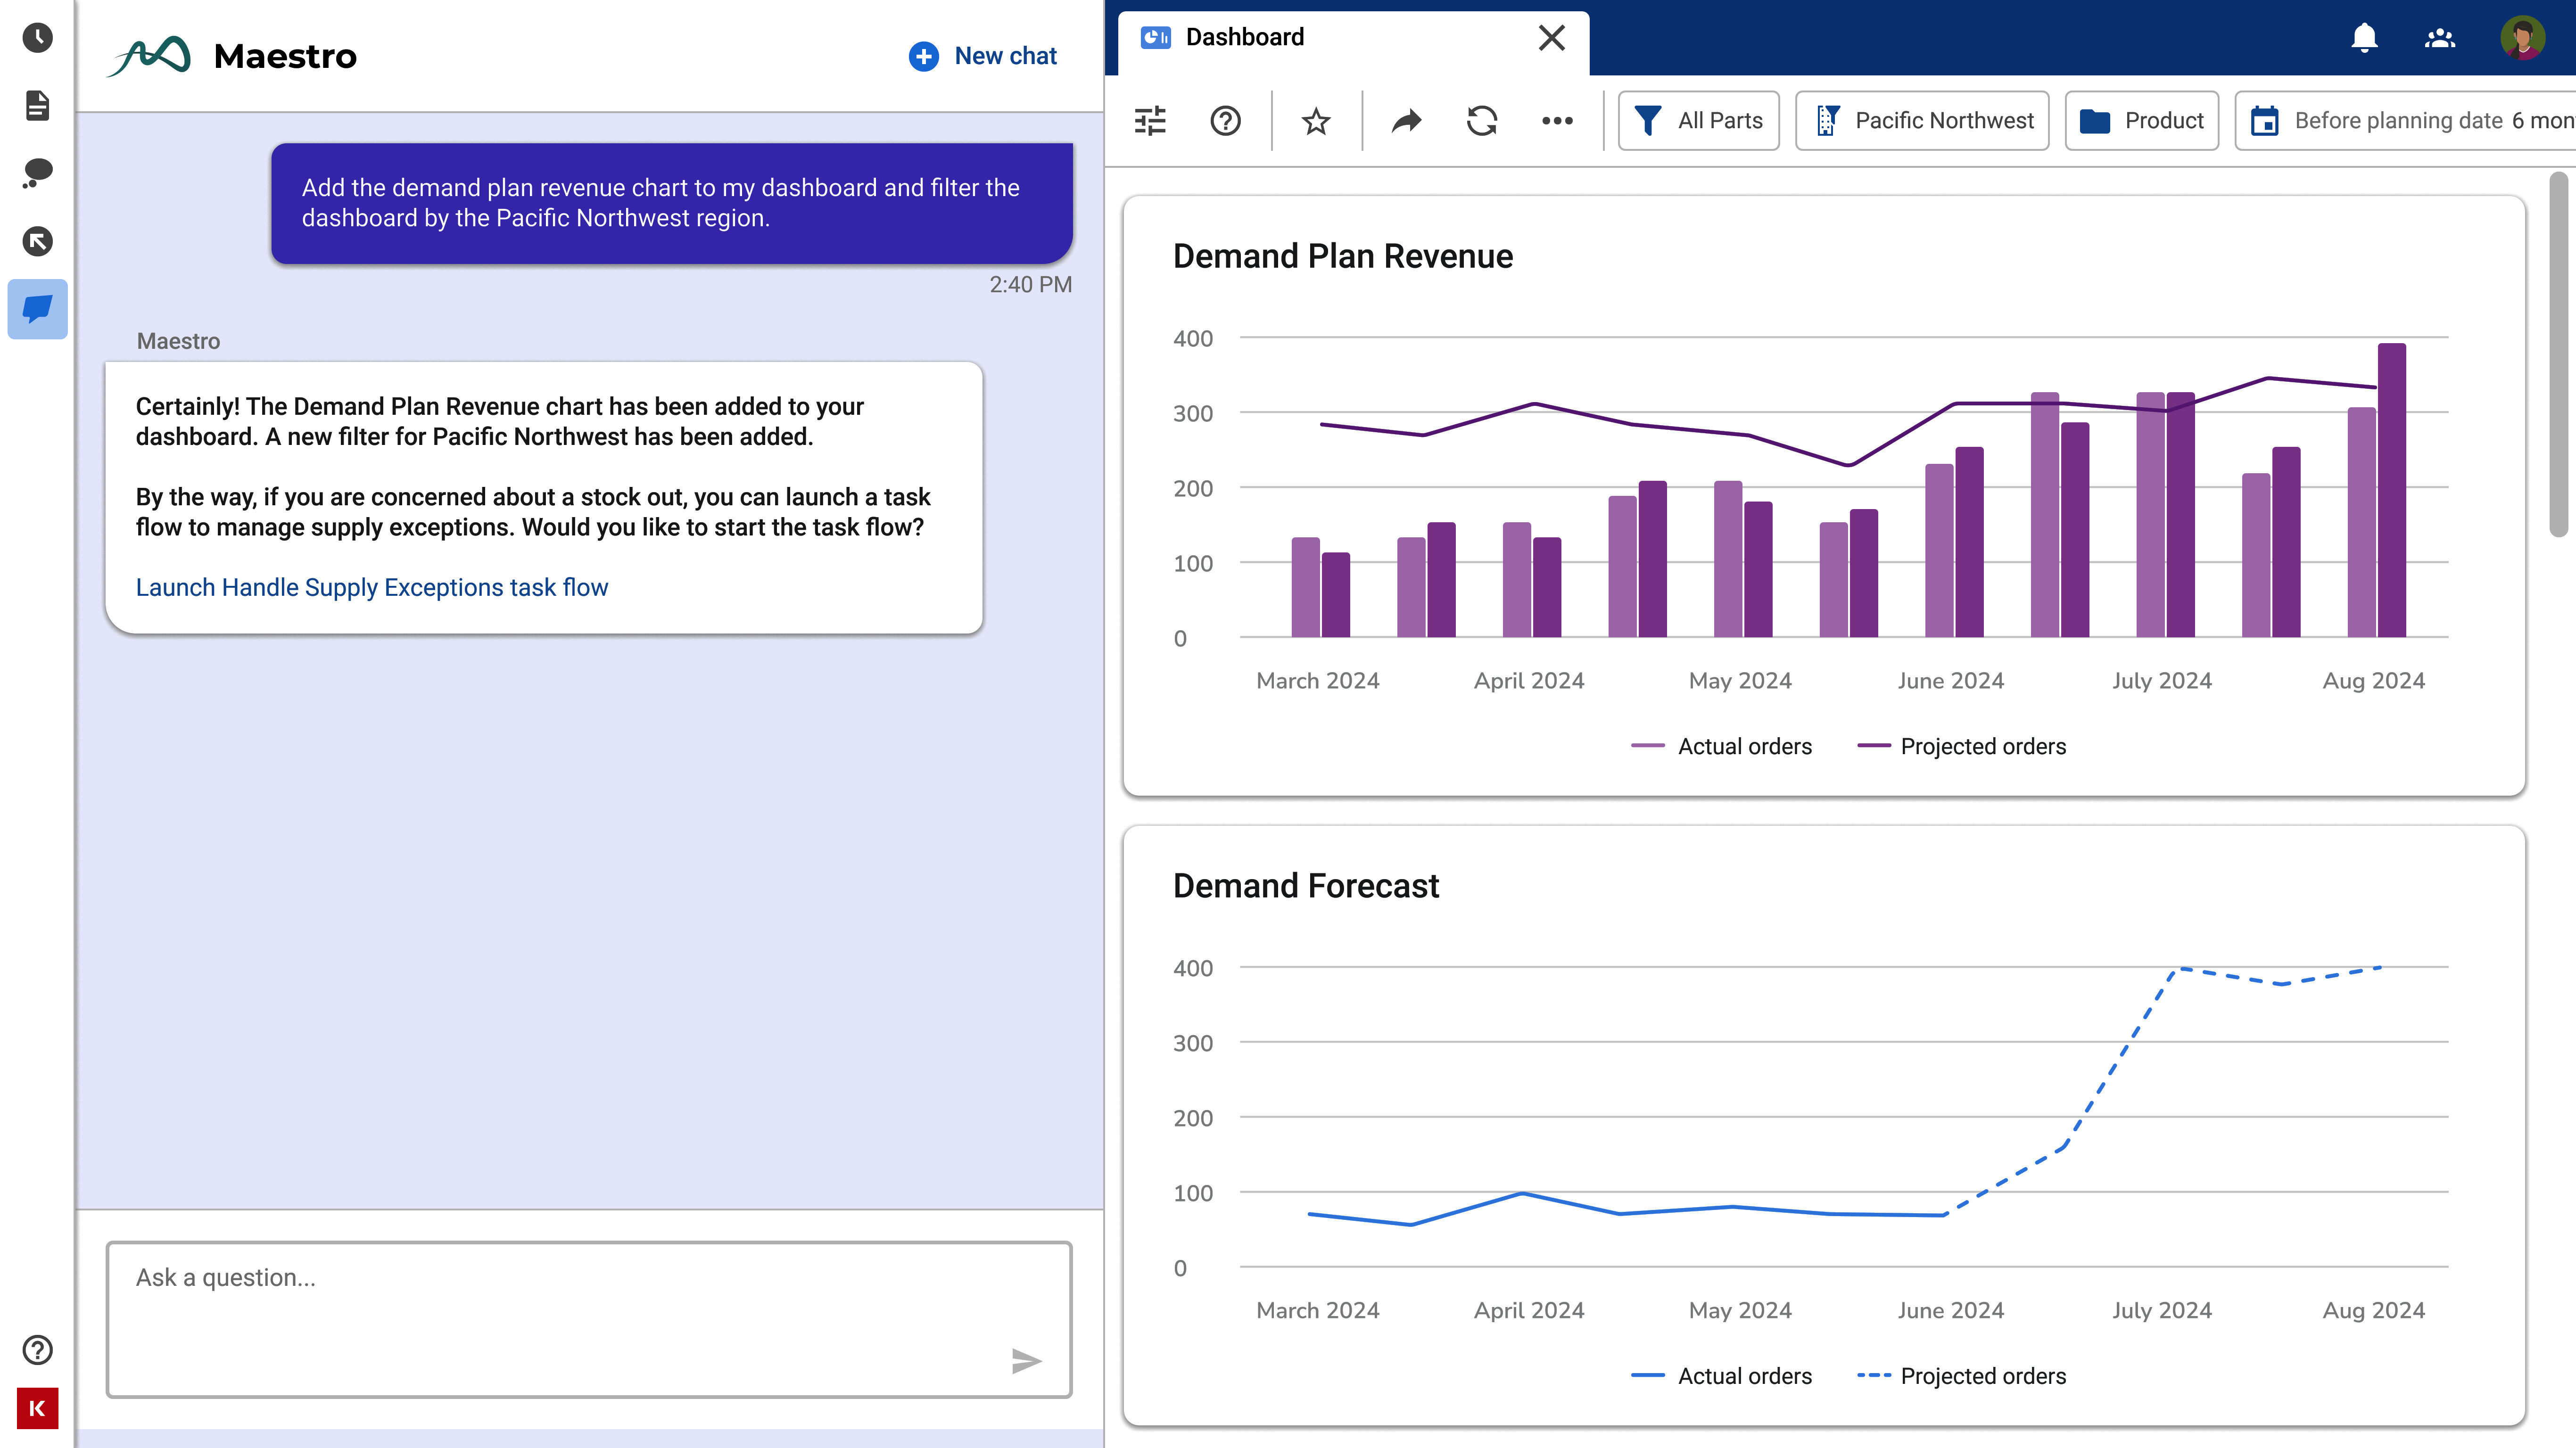Image resolution: width=2576 pixels, height=1448 pixels.
Task: Open the recent history clock icon
Action: point(37,38)
